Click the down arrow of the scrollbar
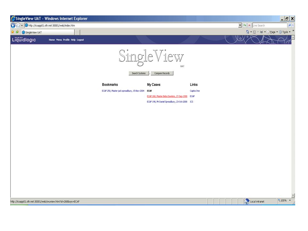Screen dimensions: 308x231 click(x=293, y=195)
